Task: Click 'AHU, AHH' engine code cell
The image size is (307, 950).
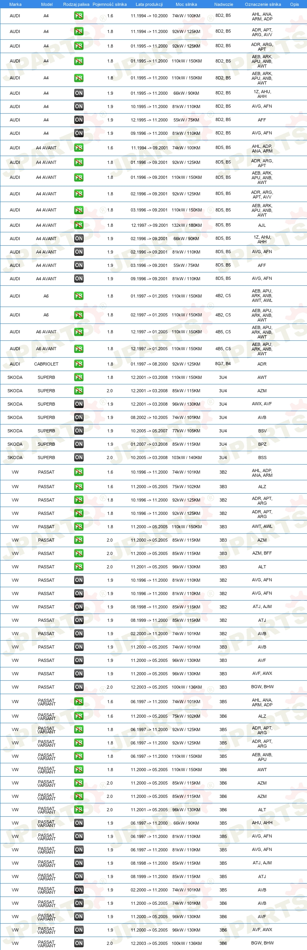Action: [x=262, y=823]
